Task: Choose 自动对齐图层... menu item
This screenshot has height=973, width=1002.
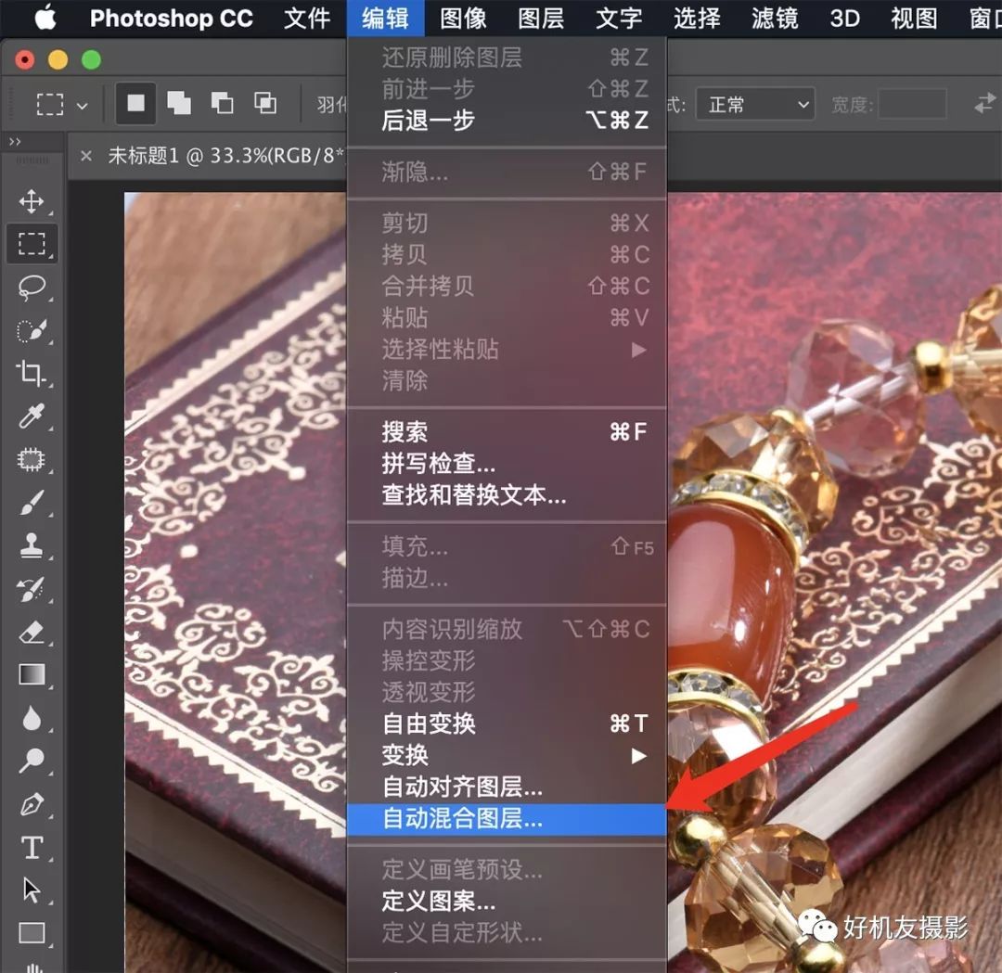Action: tap(507, 787)
